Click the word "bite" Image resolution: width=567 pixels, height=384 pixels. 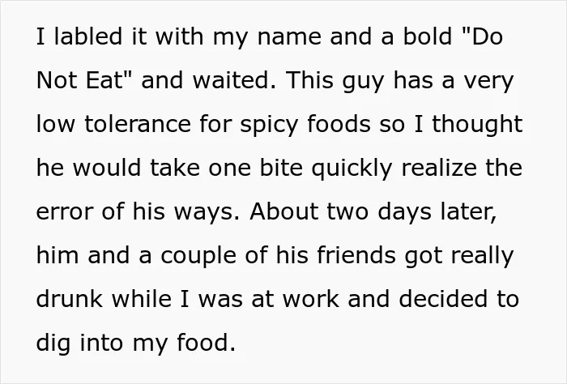(281, 168)
